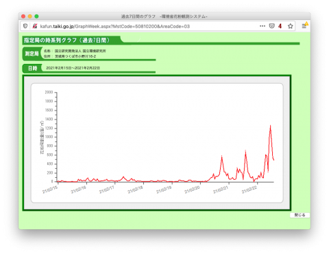The image size is (329, 254).
Task: Click the 日時 date range label
Action: click(32, 68)
